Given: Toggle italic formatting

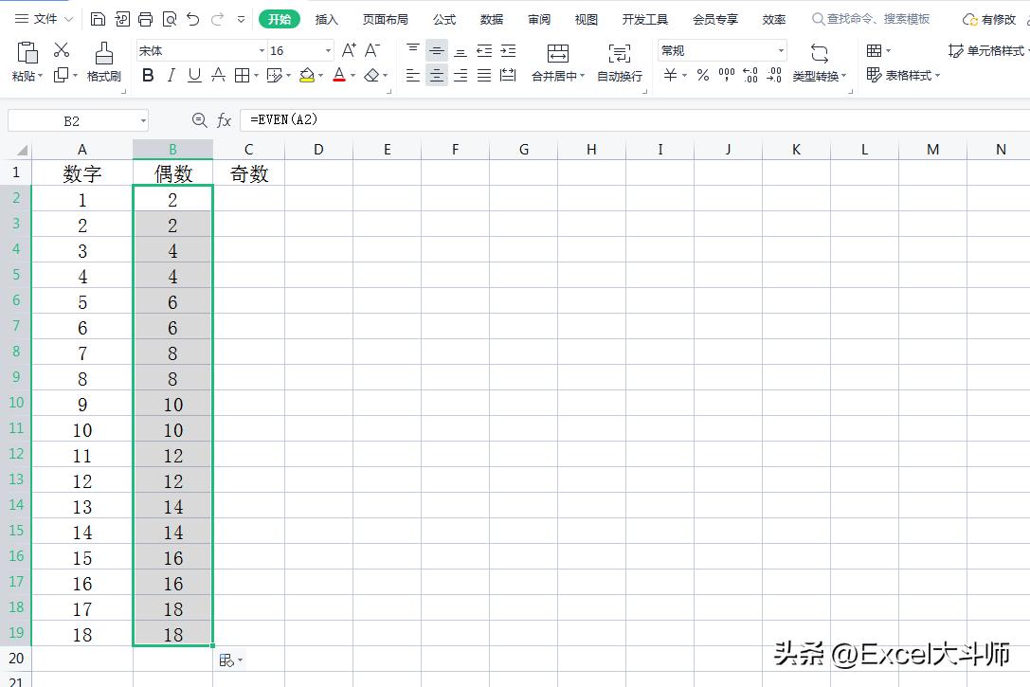Looking at the screenshot, I should (170, 75).
